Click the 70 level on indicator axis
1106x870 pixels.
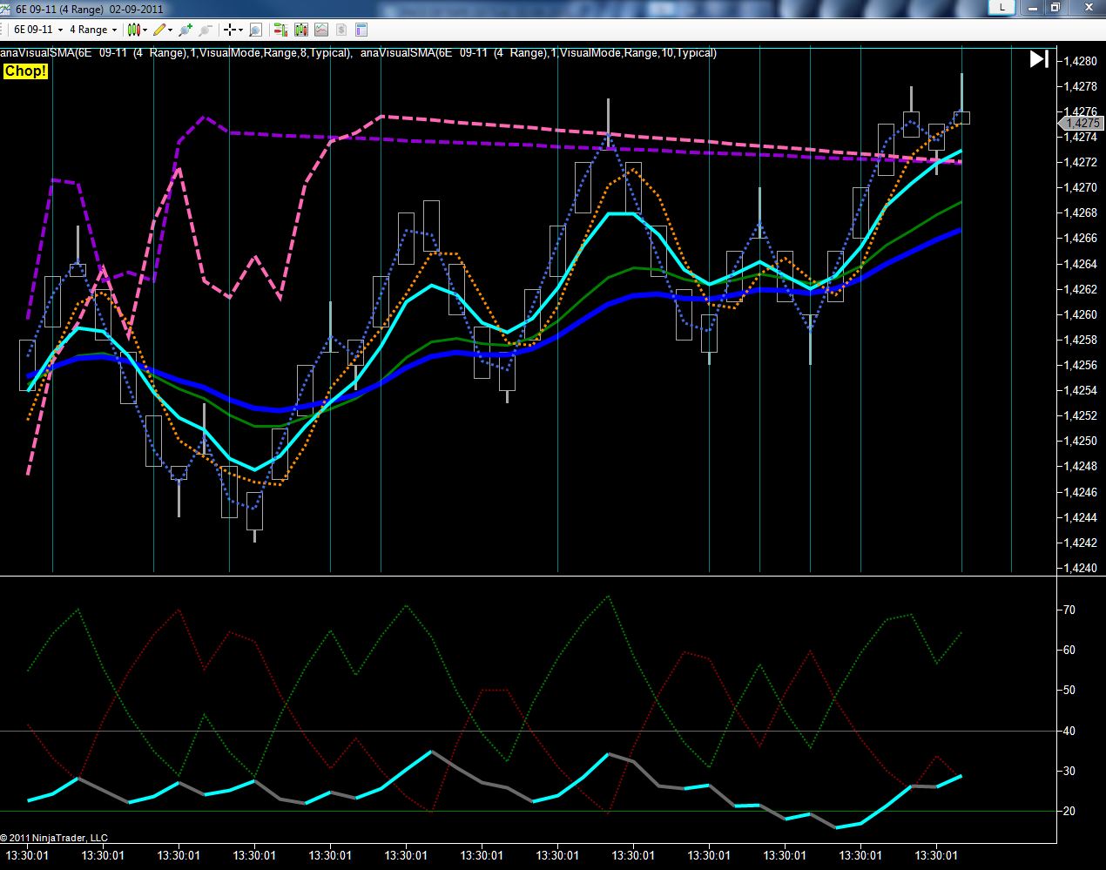click(x=1069, y=610)
